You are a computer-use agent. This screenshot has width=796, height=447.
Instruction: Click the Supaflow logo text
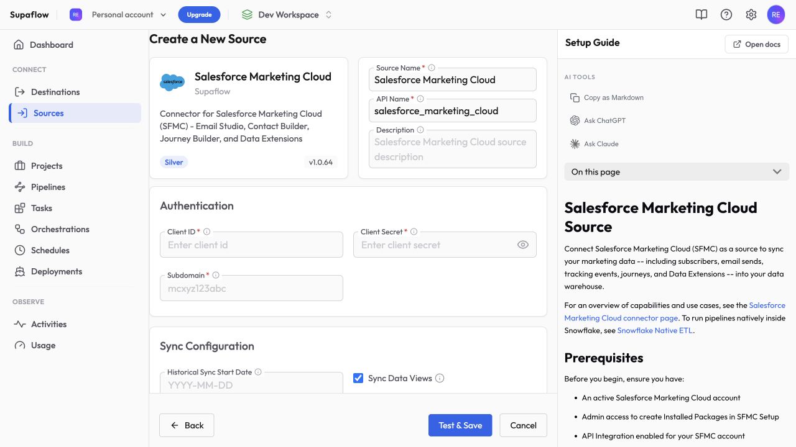(29, 14)
